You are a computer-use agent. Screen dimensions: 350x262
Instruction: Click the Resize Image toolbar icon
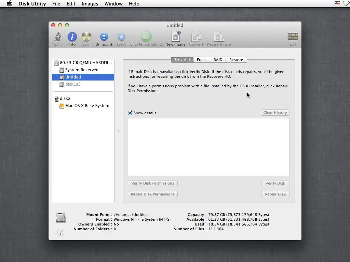point(219,37)
